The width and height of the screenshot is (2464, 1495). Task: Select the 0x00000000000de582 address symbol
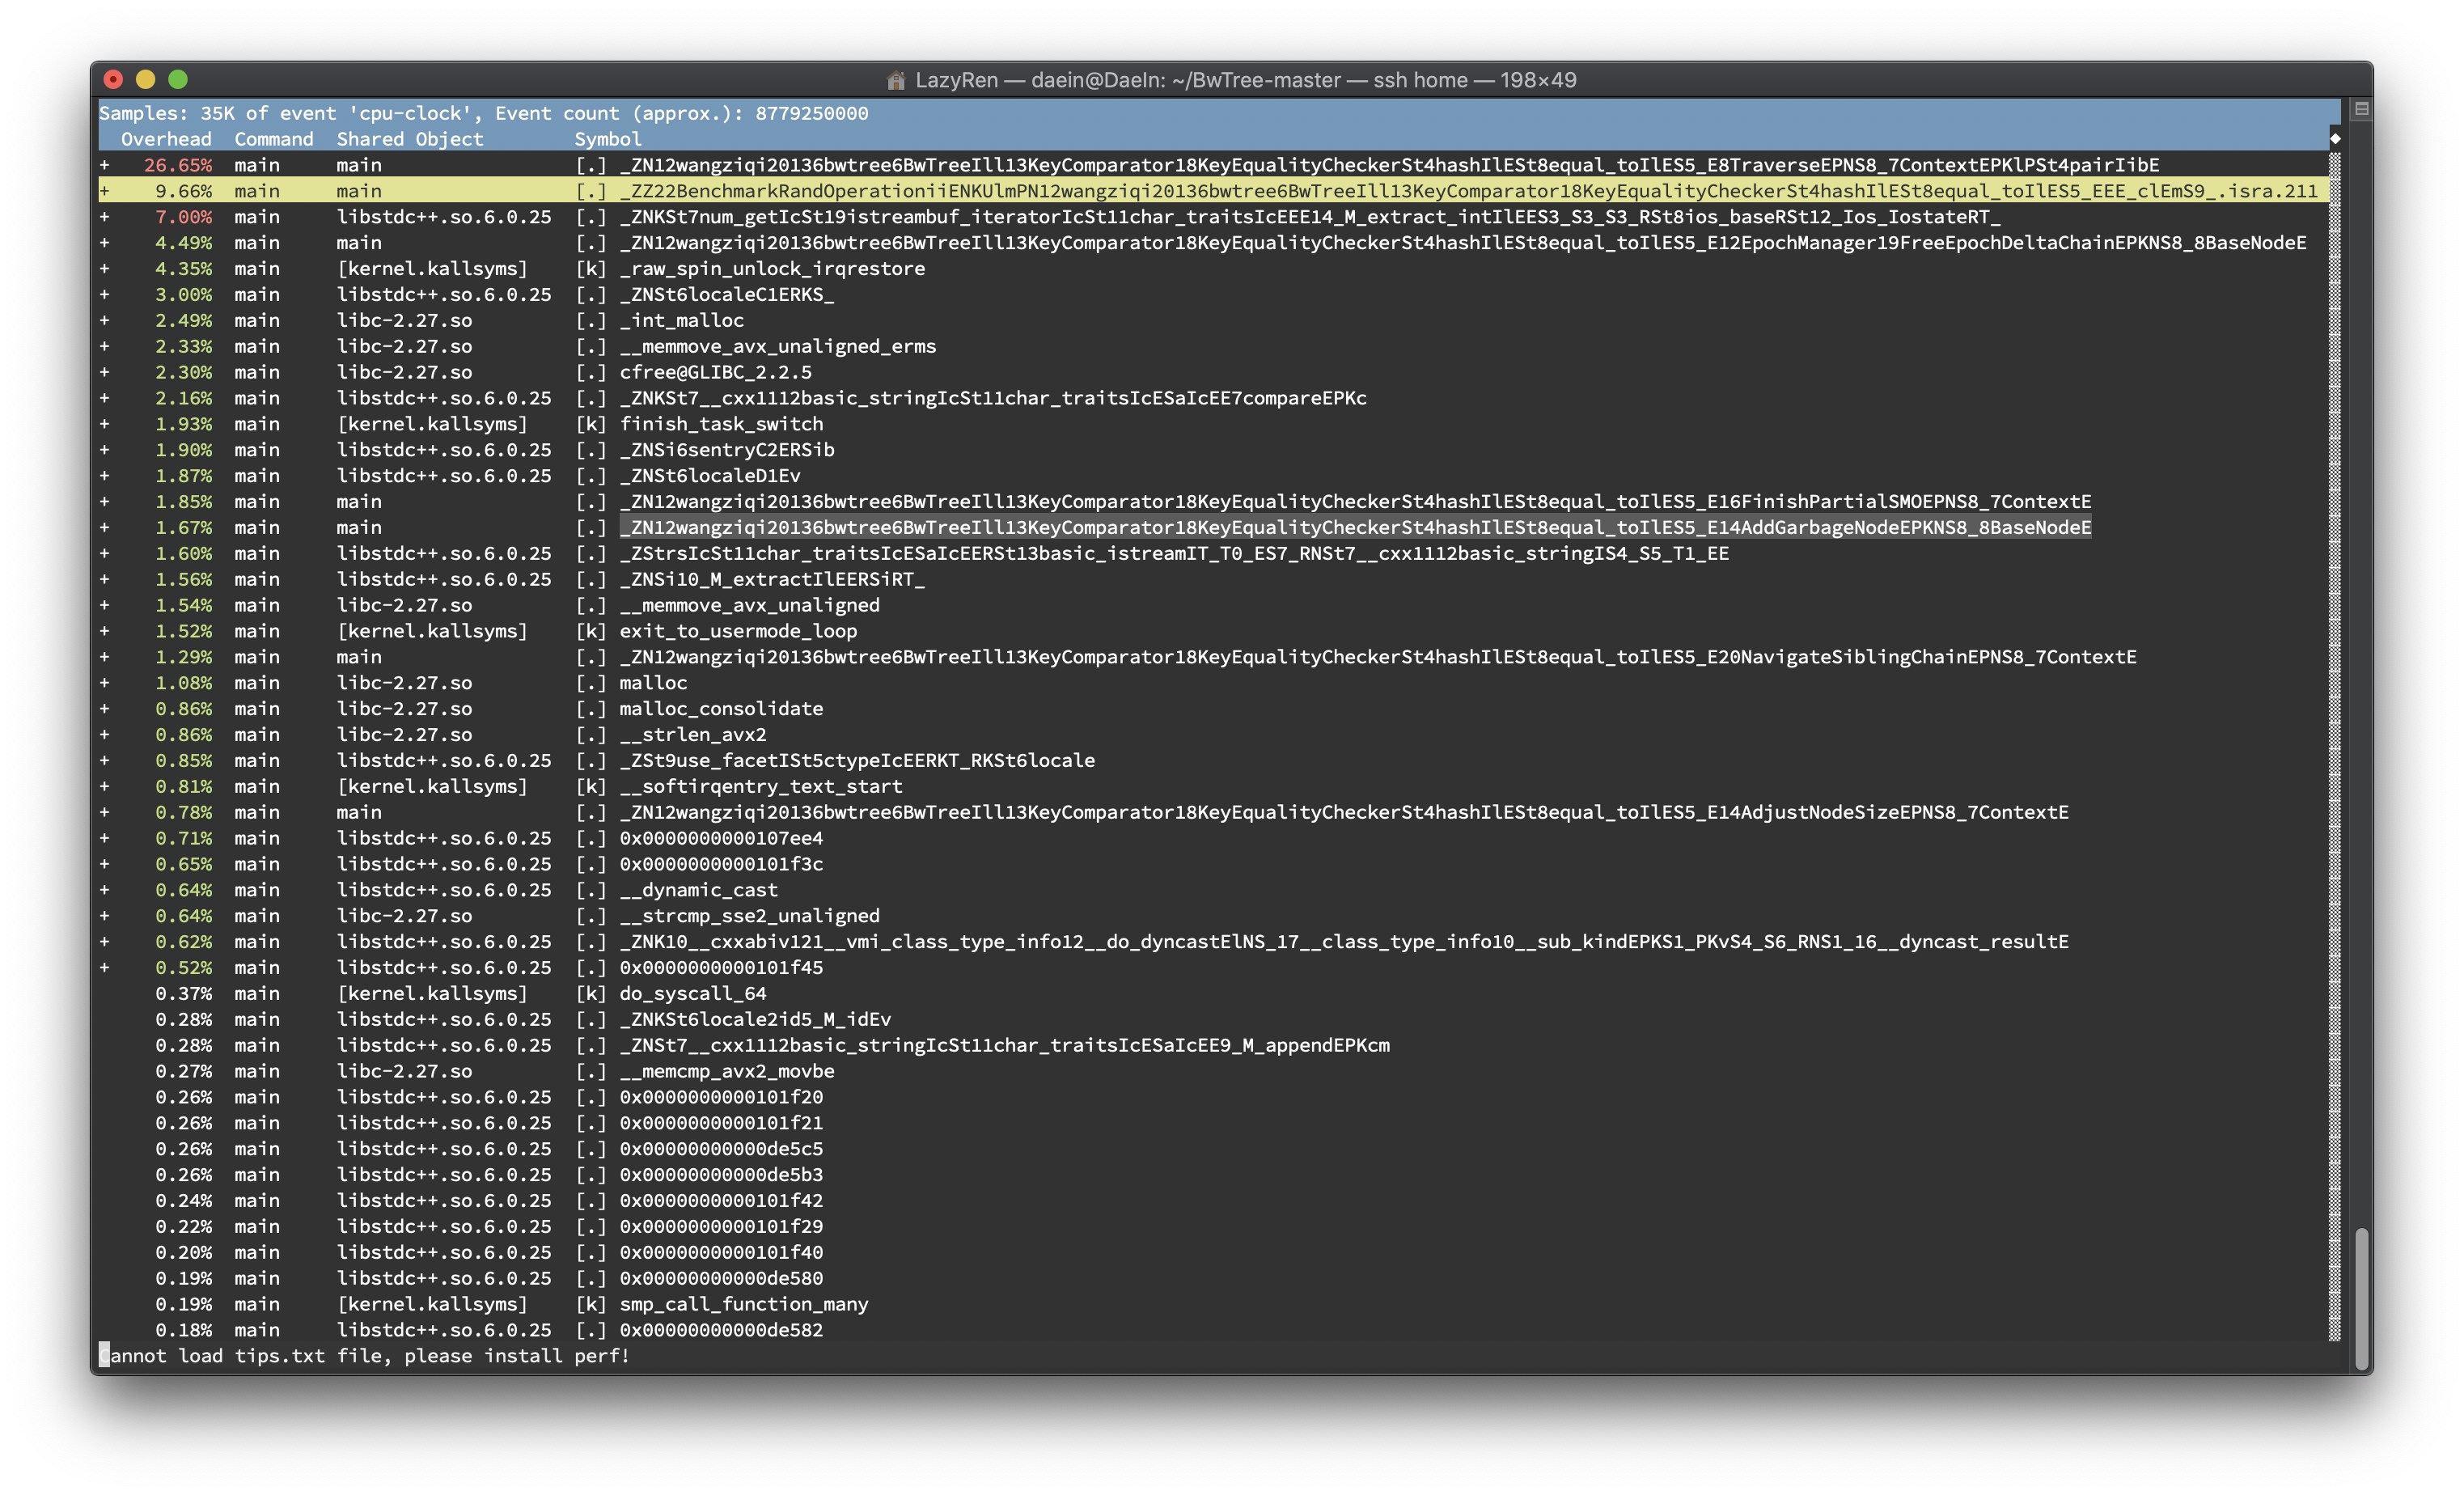[x=722, y=1330]
